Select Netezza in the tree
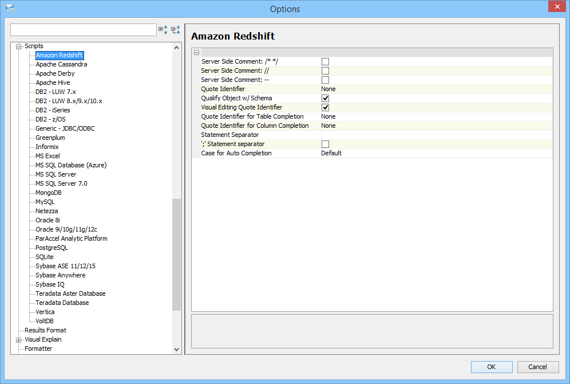570x384 pixels. click(46, 211)
